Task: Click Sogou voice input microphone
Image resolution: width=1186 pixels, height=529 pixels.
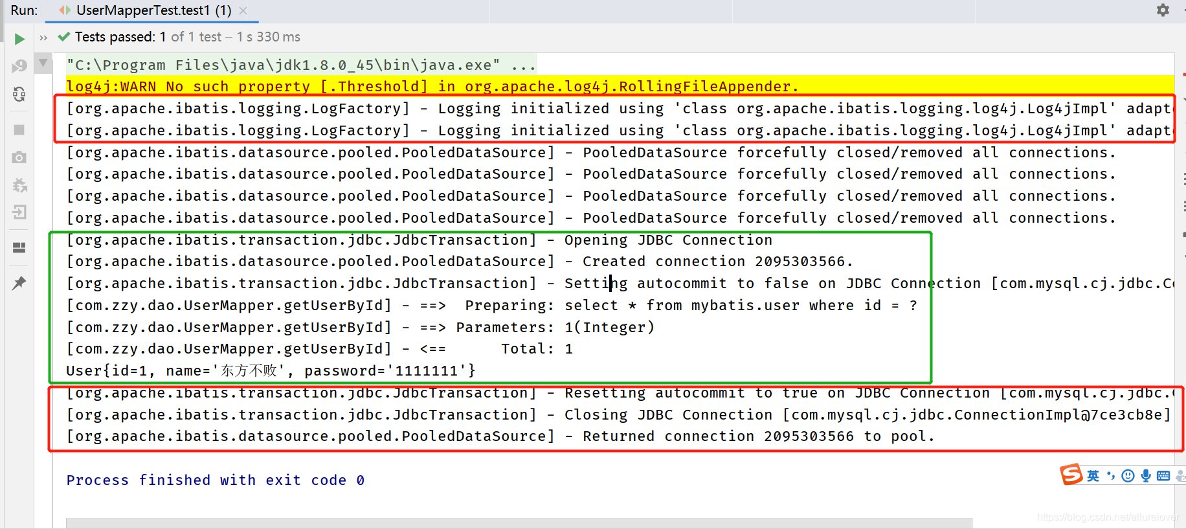Action: pos(1146,476)
